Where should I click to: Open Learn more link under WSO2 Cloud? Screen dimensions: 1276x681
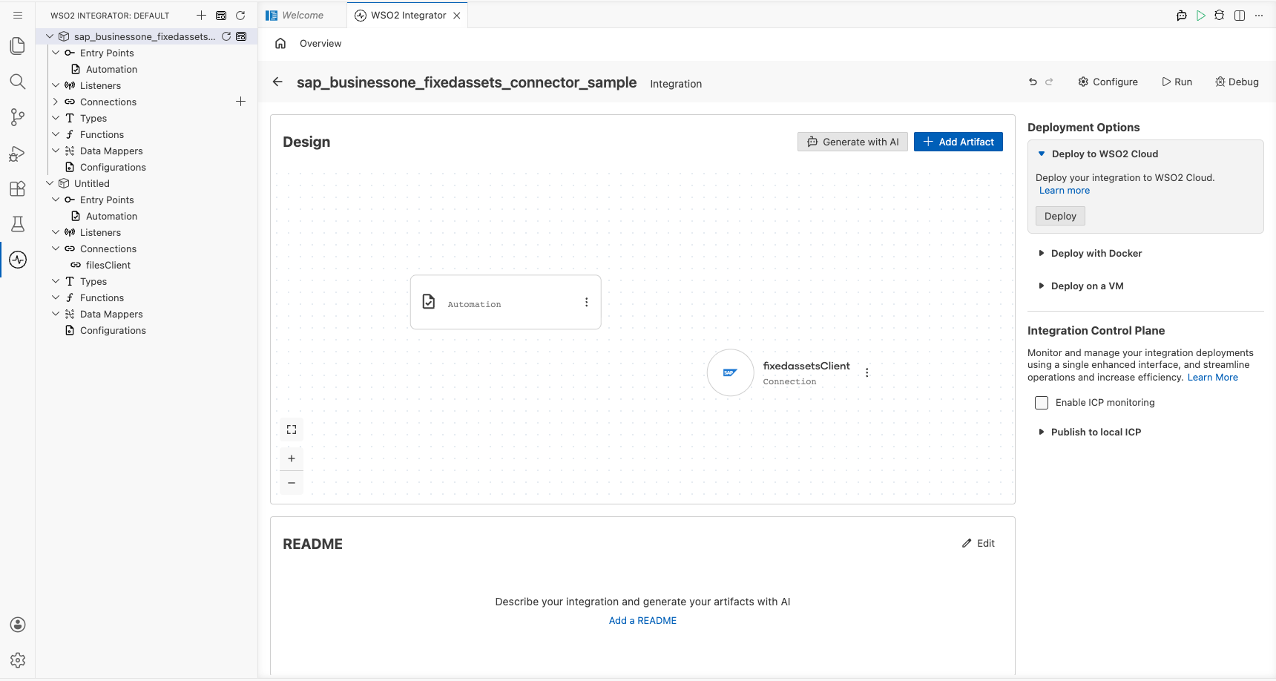click(x=1065, y=191)
